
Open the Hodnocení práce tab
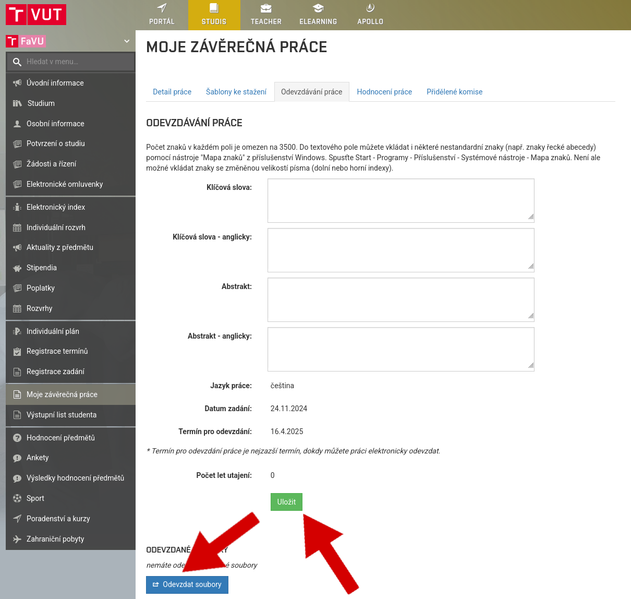coord(384,92)
